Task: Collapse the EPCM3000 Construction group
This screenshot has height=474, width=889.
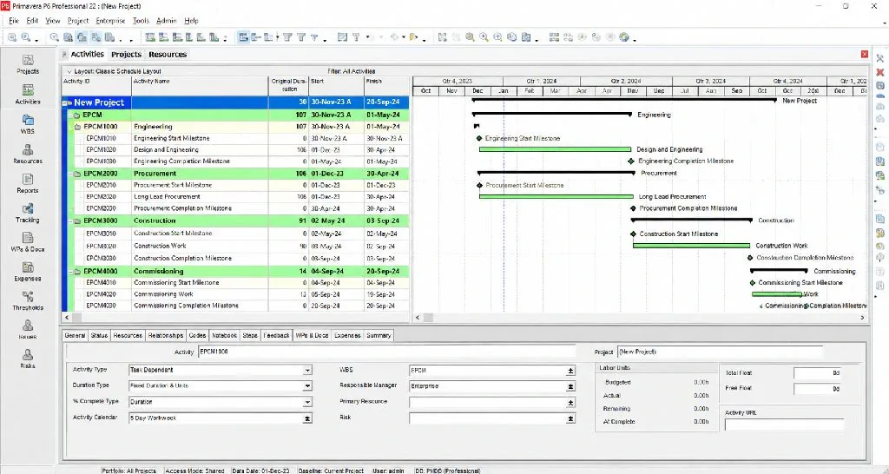Action: (71, 221)
